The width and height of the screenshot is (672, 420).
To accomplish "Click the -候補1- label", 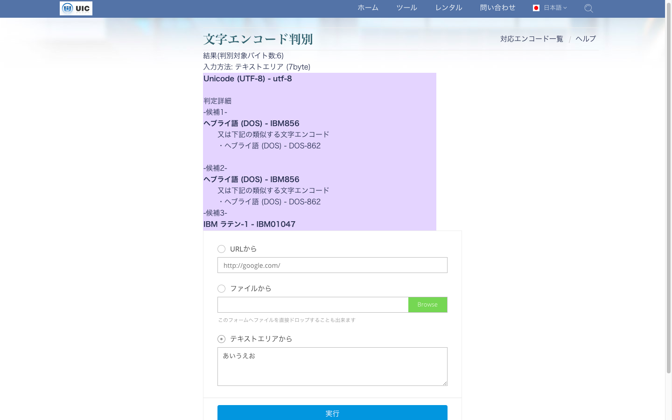I will [x=215, y=112].
